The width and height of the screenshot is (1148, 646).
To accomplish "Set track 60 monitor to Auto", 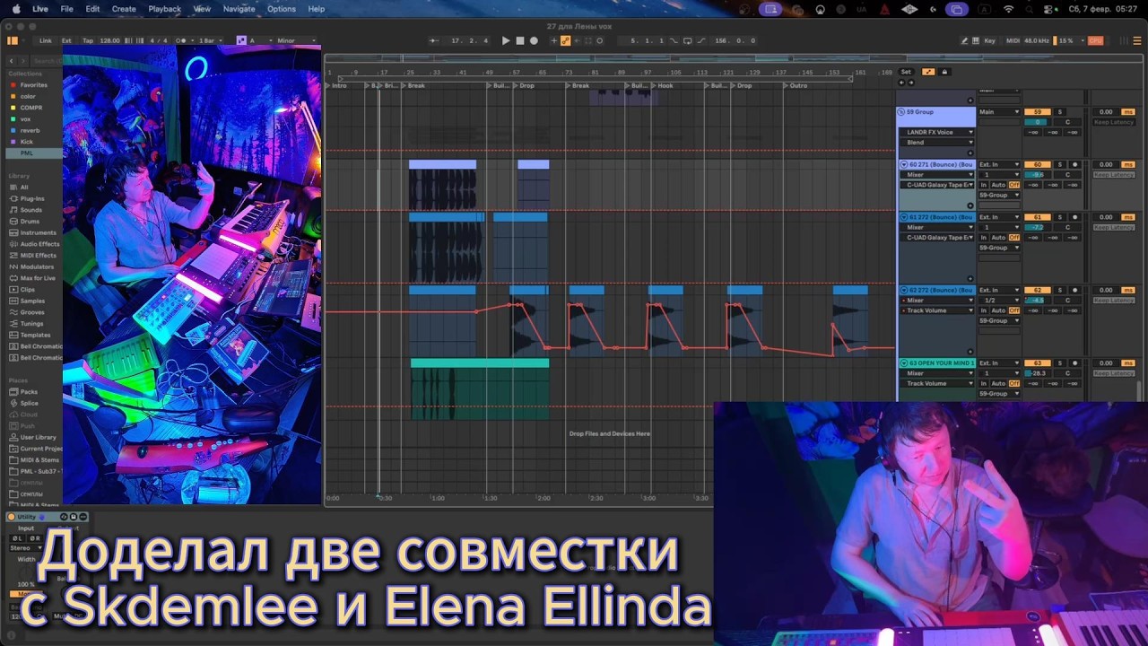I will pyautogui.click(x=998, y=185).
